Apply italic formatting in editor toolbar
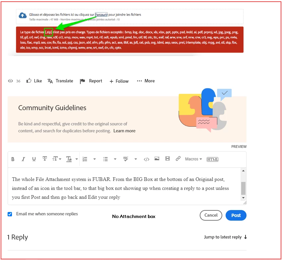Image resolution: width=282 pixels, height=260 pixels. [x=23, y=159]
